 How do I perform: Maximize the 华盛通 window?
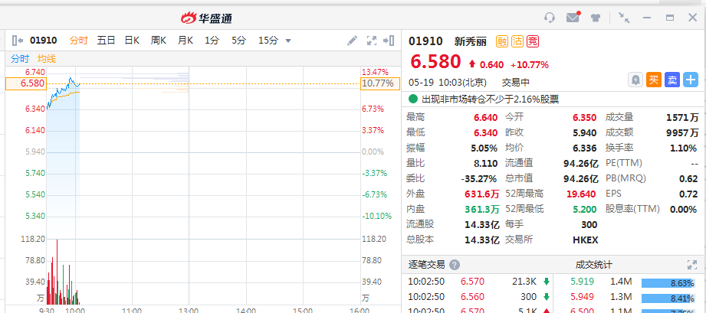670,18
